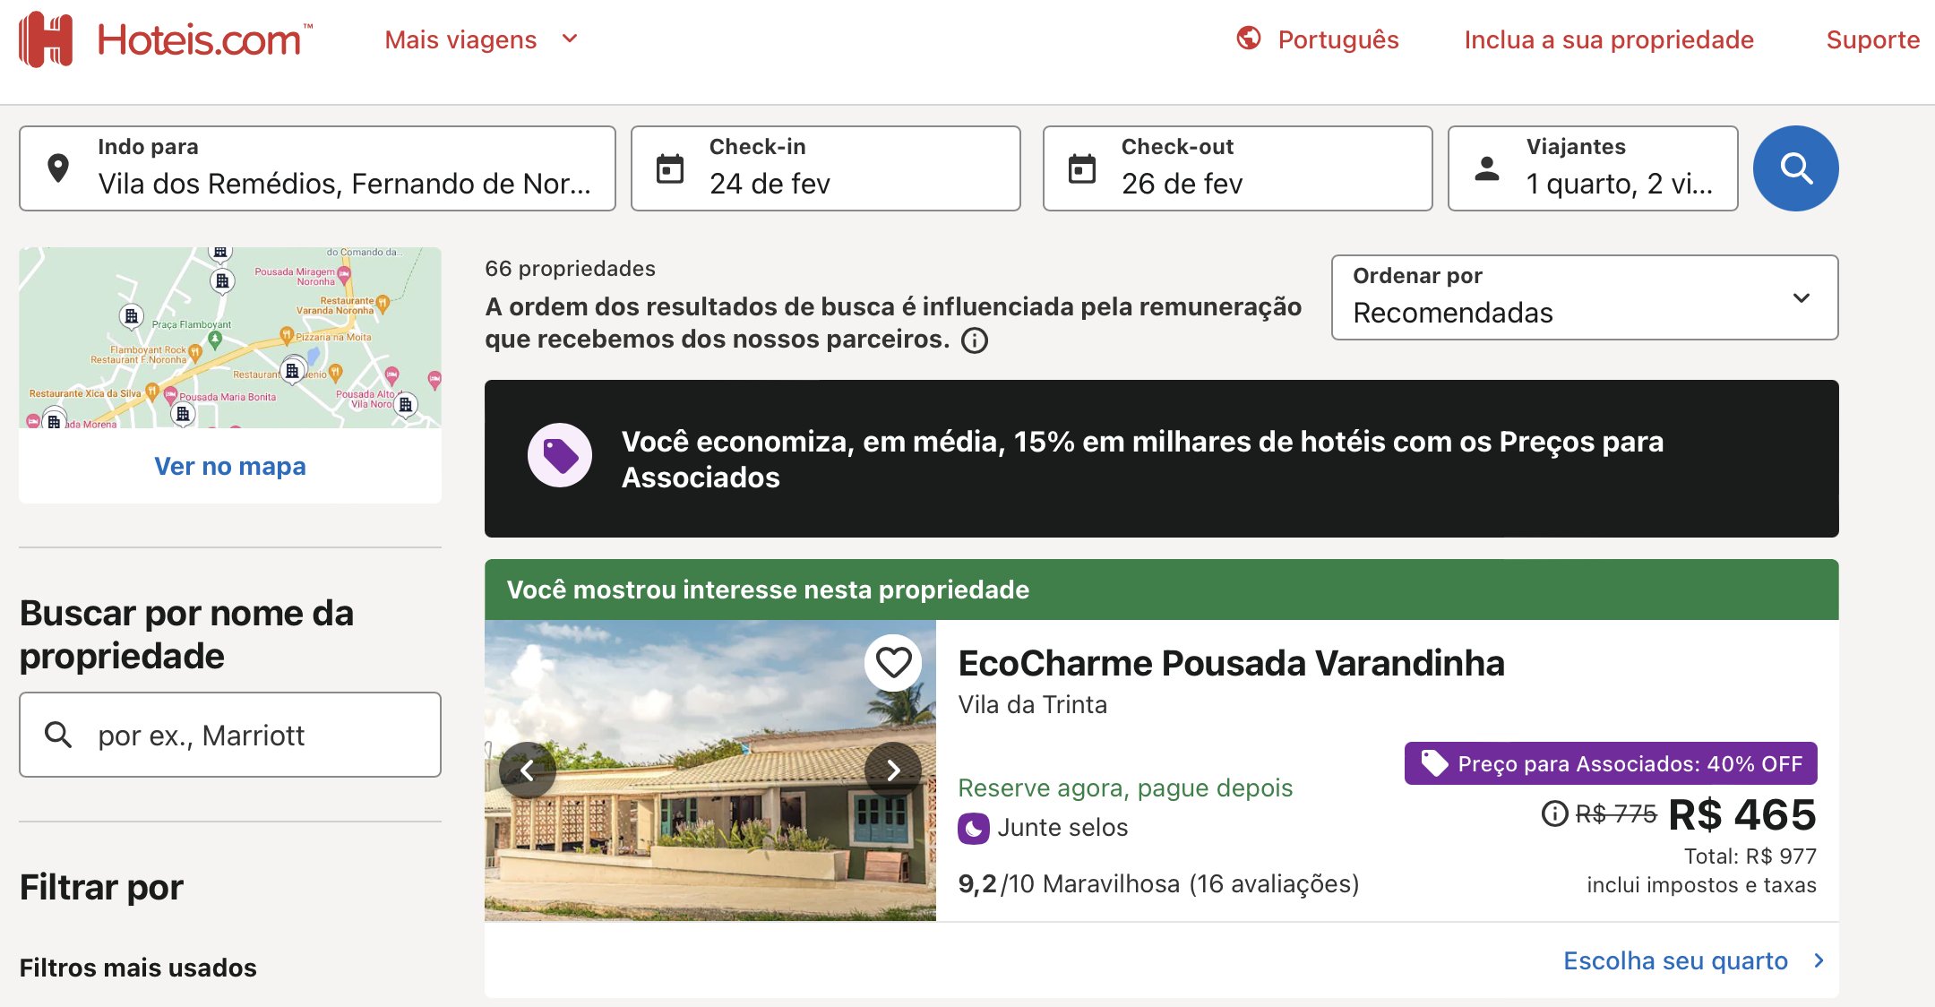Click the Total: R$ 977 text
Viewport: 1935px width, 1007px height.
pos(1750,856)
